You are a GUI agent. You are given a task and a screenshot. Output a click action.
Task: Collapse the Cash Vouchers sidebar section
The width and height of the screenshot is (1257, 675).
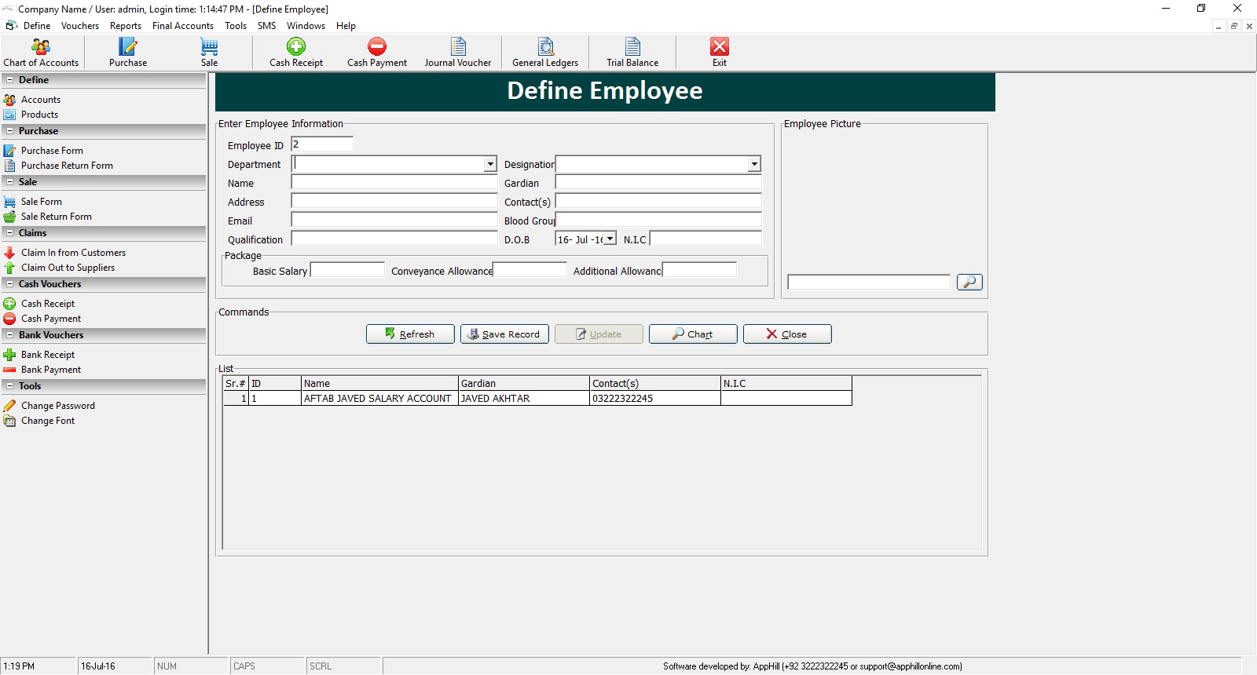[10, 284]
